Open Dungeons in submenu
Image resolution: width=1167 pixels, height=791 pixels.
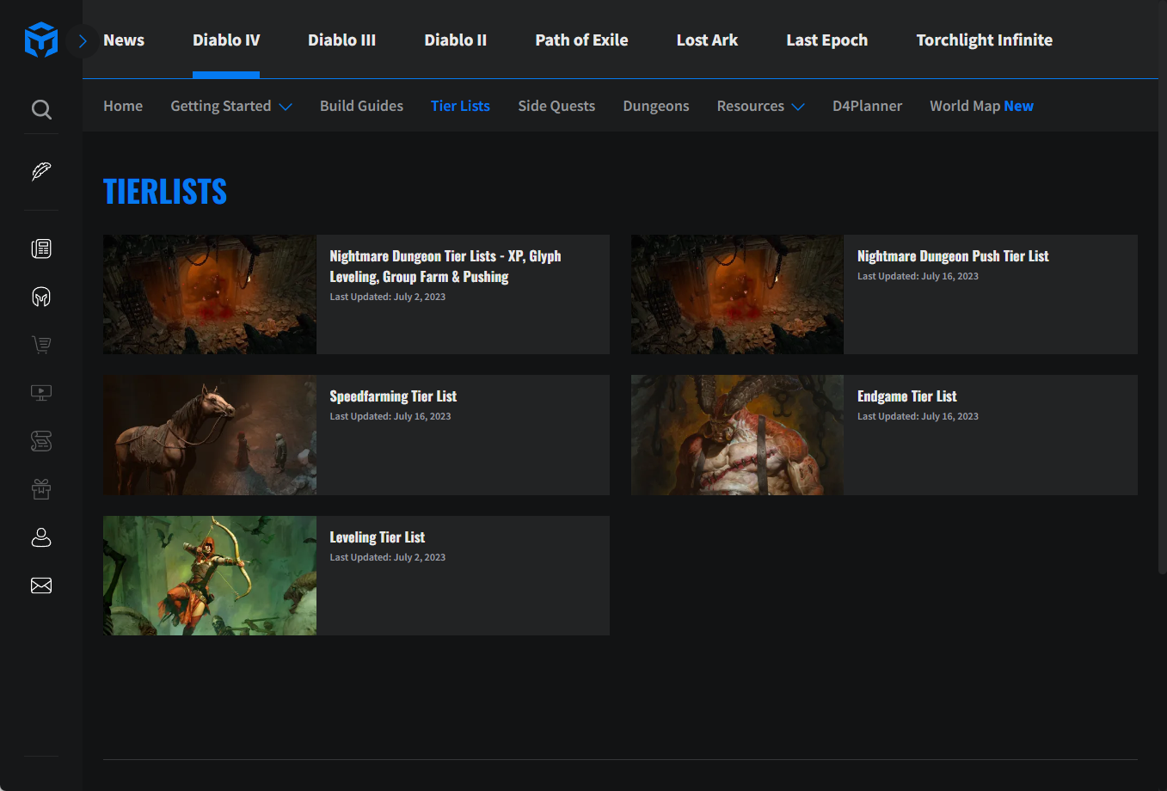tap(656, 106)
